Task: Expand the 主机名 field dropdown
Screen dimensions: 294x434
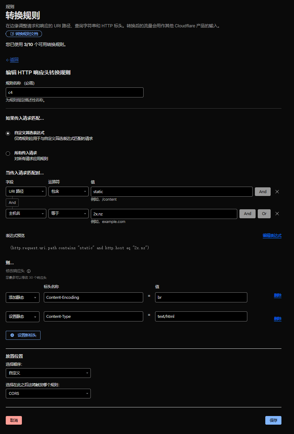Action: click(26, 214)
